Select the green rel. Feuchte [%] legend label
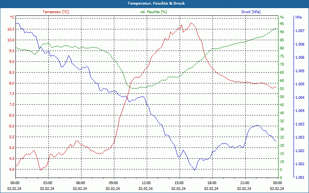Screen dimensions: 309x193 pos(154,12)
